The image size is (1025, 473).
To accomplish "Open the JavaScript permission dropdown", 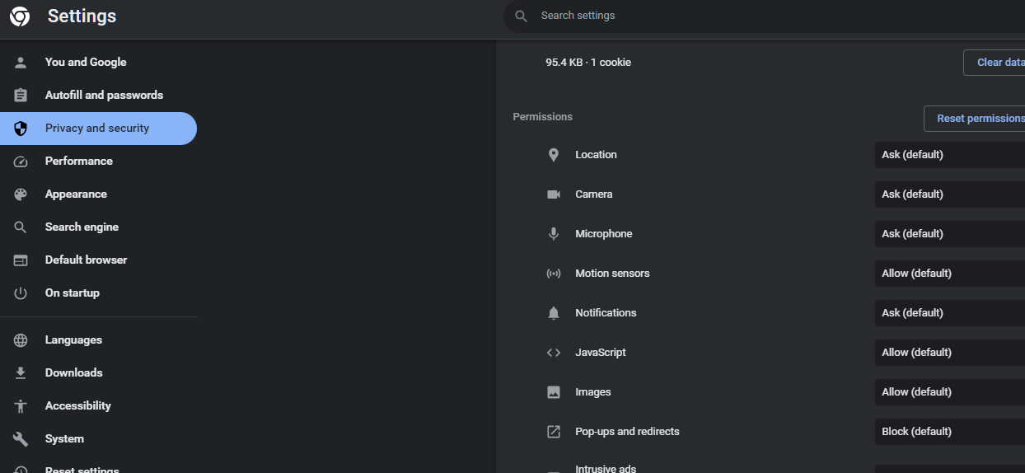I will click(x=949, y=353).
